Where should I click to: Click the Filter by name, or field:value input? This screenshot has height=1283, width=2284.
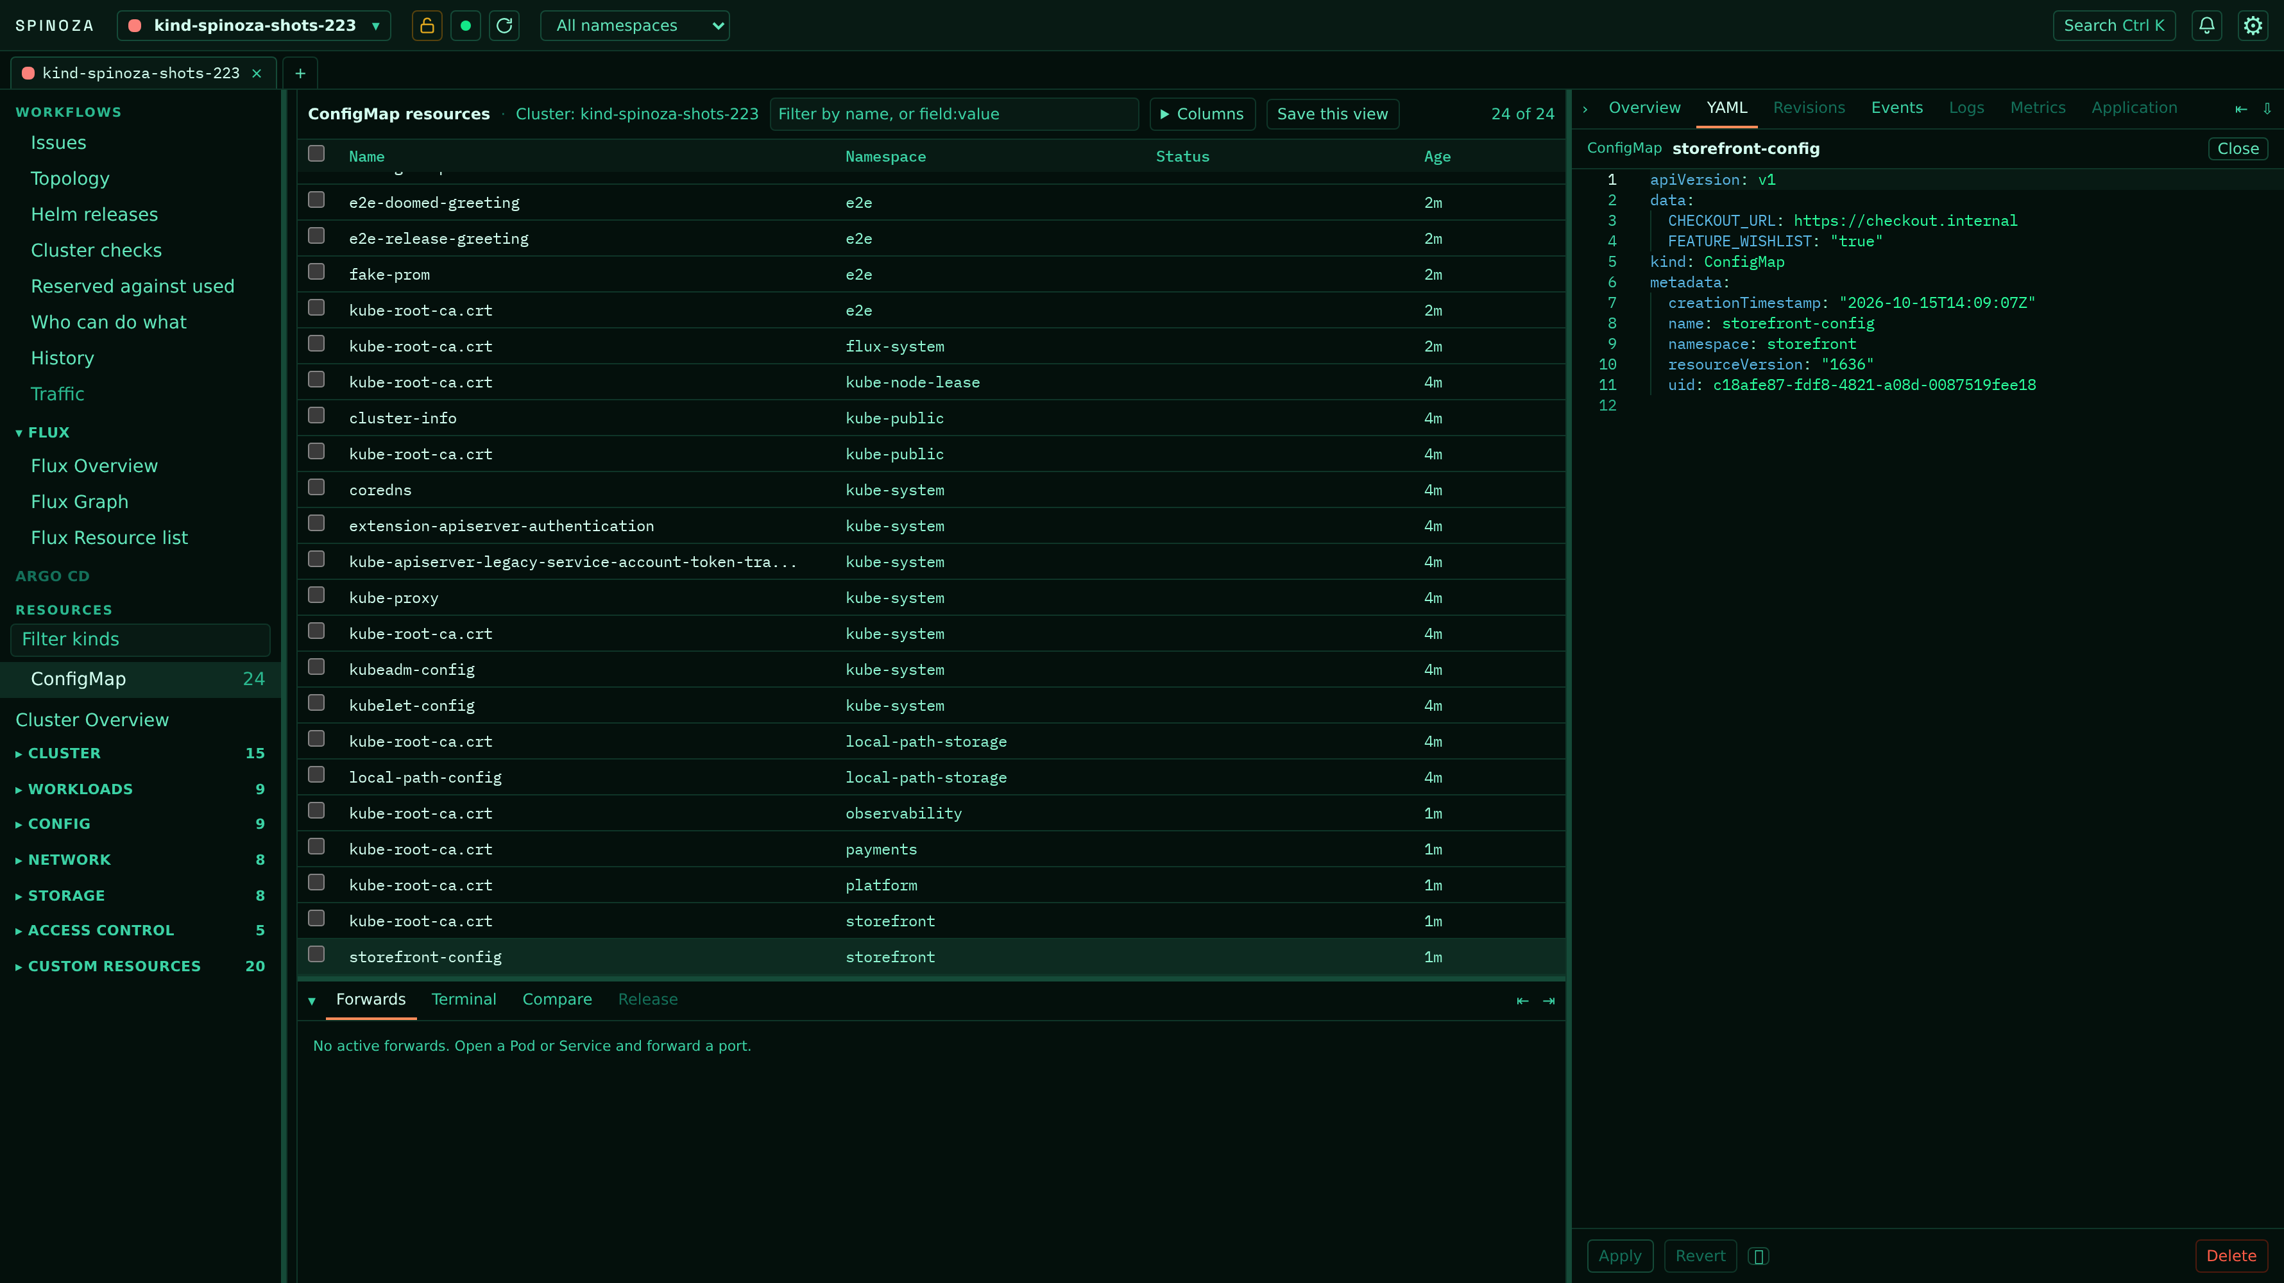pyautogui.click(x=954, y=114)
